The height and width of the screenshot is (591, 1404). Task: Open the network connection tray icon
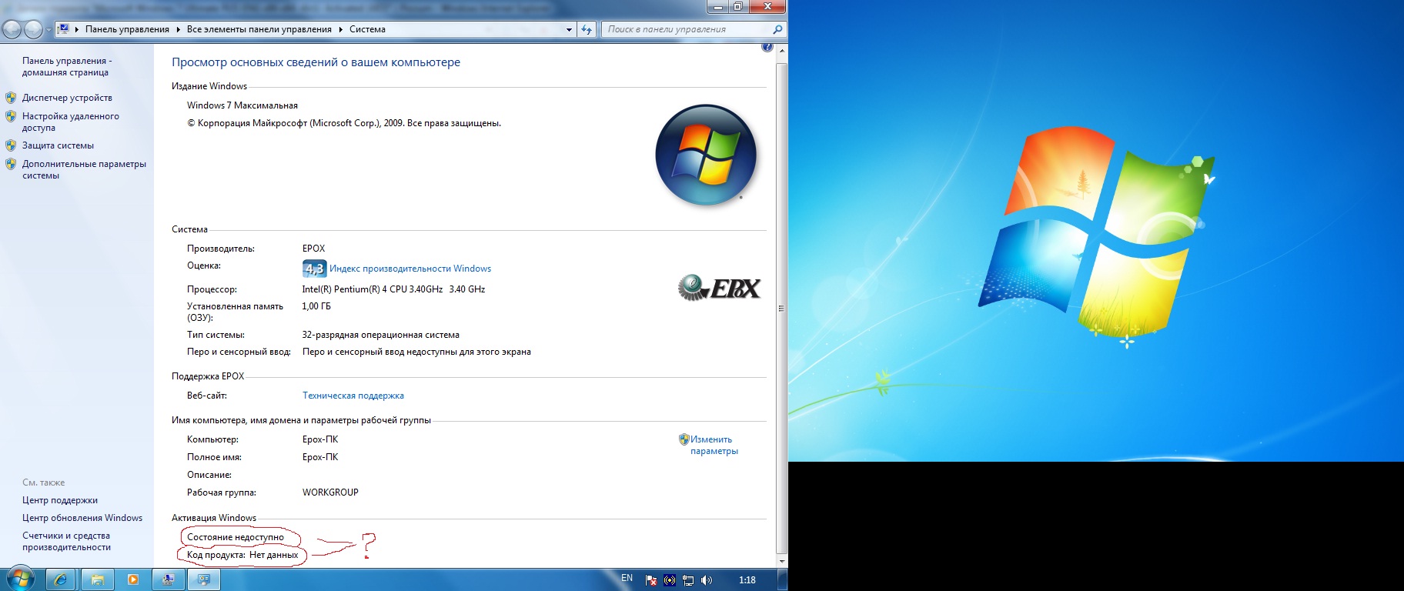(x=688, y=580)
